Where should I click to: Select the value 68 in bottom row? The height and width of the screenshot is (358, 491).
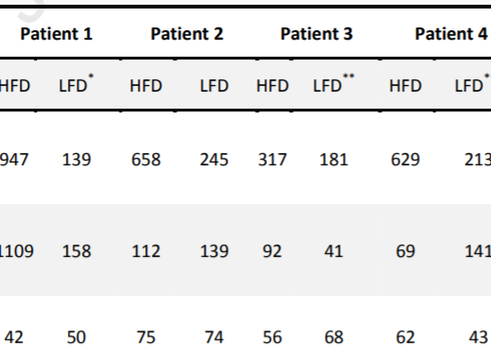[x=333, y=337]
